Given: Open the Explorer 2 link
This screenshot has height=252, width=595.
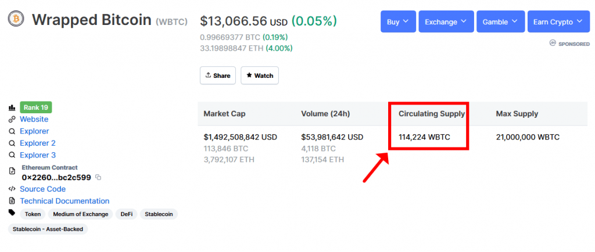Looking at the screenshot, I should tap(38, 143).
